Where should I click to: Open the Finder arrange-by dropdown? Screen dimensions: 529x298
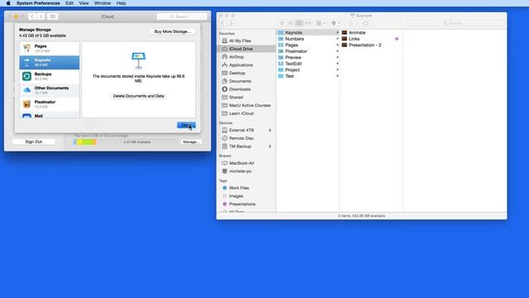click(321, 23)
